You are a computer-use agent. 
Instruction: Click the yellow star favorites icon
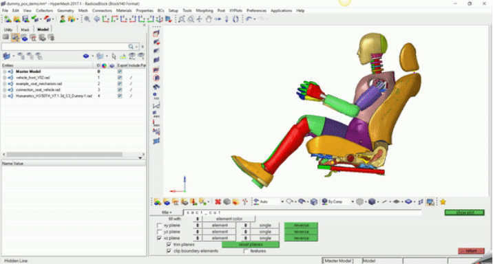coord(443,202)
